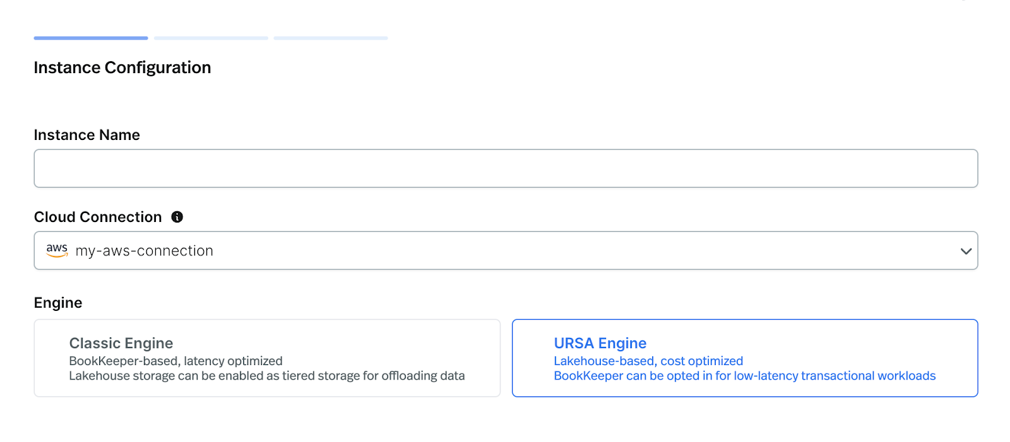Choose "BookKeeper-based, latency optimized" description
1010x442 pixels.
point(175,361)
